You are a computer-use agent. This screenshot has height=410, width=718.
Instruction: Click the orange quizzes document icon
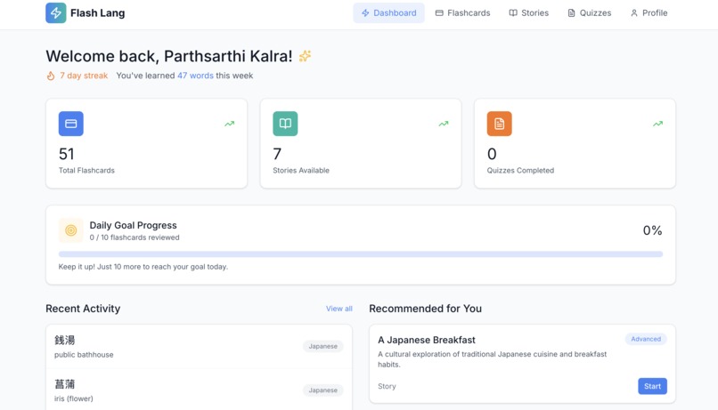(499, 124)
